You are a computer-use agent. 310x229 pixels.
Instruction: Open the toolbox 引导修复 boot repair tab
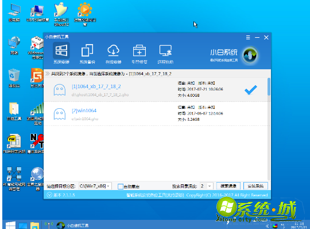pyautogui.click(x=139, y=54)
